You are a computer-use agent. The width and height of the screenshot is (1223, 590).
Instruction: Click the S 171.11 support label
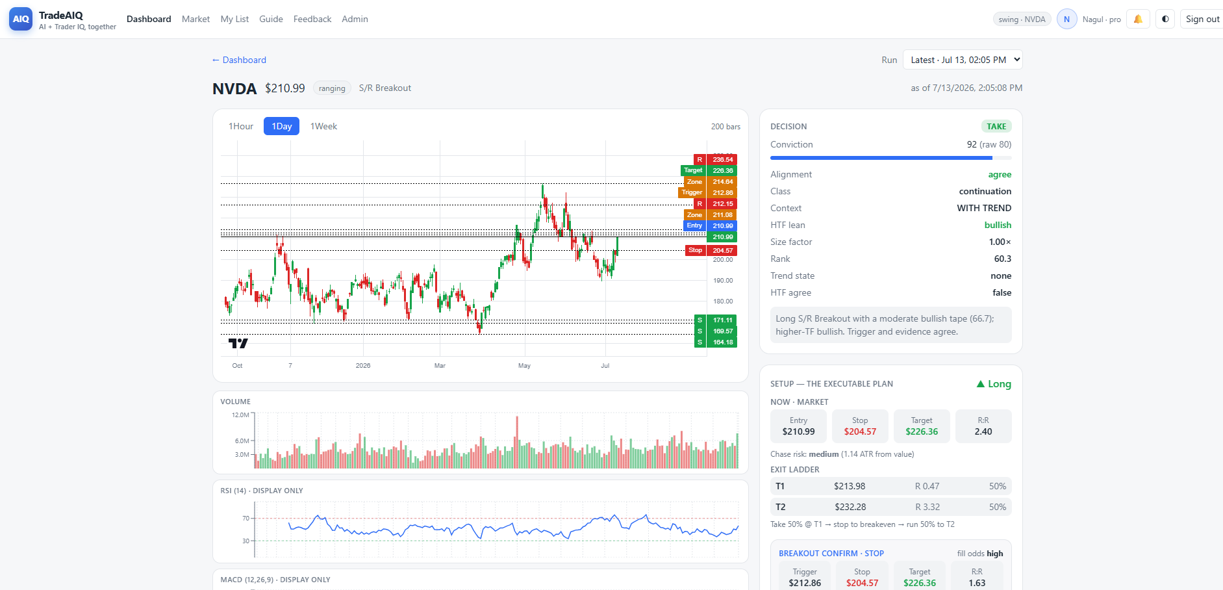coord(715,320)
